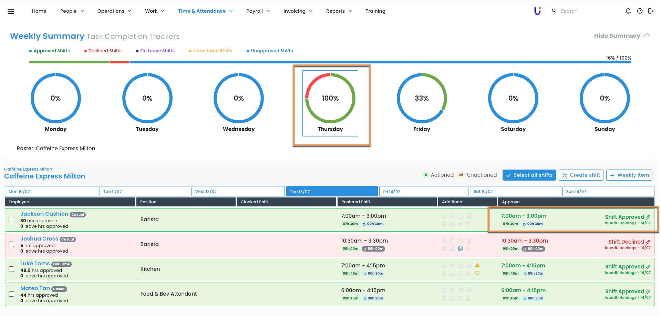Image resolution: width=661 pixels, height=316 pixels.
Task: Go to the Training menu item
Action: click(375, 11)
